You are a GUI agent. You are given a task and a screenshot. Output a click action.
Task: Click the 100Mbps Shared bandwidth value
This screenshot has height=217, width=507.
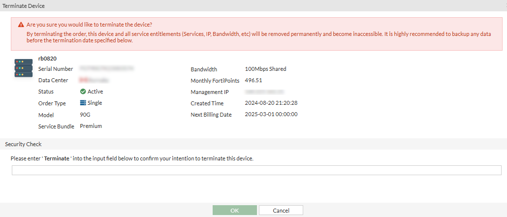tap(265, 69)
